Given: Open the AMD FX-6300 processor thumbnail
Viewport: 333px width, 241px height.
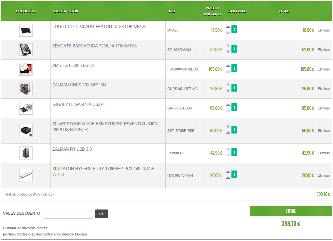Looking at the screenshot, I should pos(26,69).
